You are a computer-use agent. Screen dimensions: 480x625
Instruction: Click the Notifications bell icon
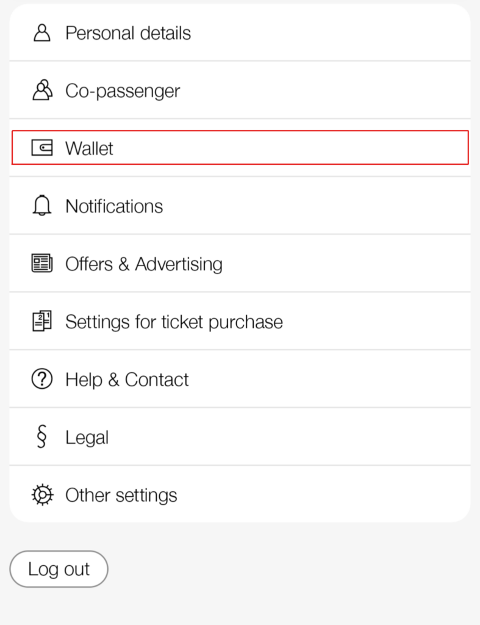coord(42,206)
